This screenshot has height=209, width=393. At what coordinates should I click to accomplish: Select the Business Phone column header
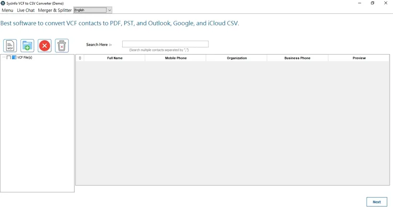[297, 58]
